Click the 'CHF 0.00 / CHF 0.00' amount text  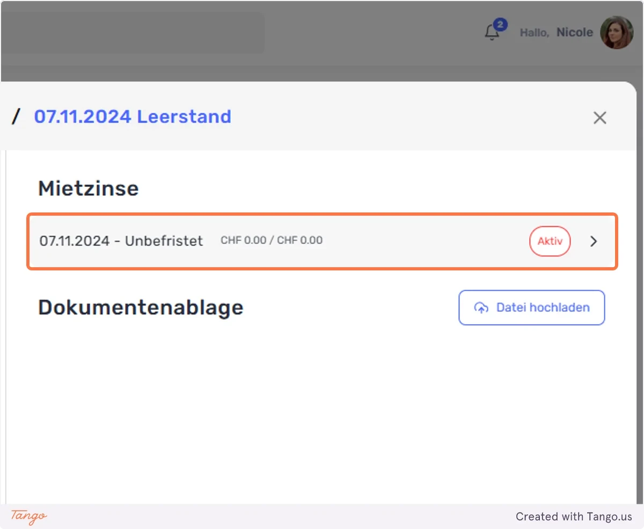coord(272,240)
